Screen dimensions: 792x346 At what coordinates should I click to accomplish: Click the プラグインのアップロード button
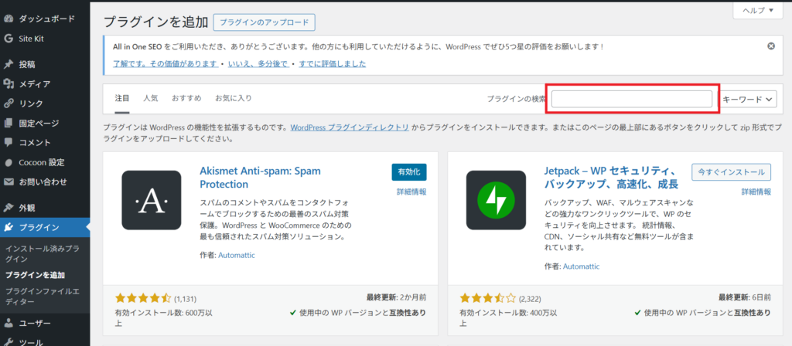pyautogui.click(x=265, y=22)
